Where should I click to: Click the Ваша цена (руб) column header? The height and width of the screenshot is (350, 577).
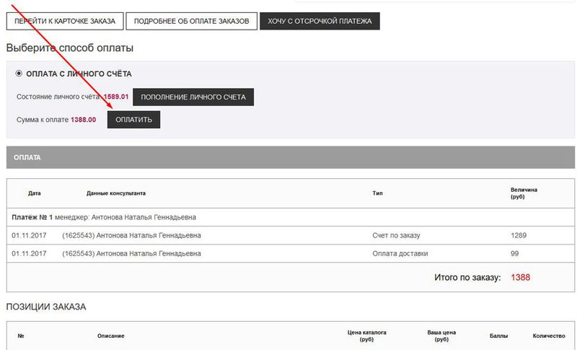[x=441, y=336]
